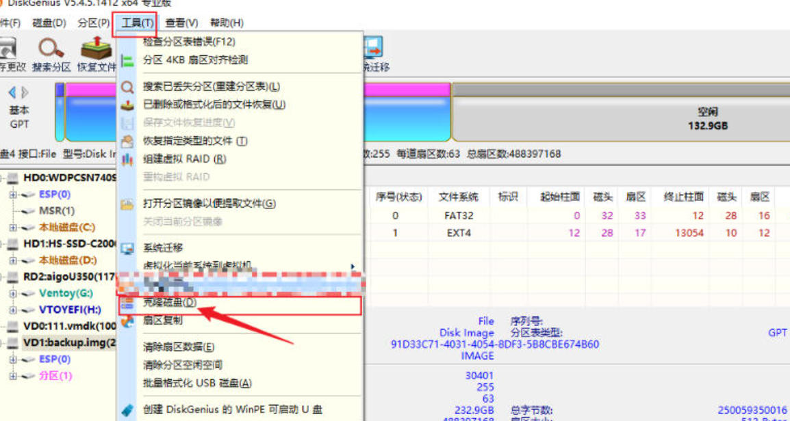The image size is (790, 421).
Task: Expand the Ventoy(G:) tree node
Action: [12, 293]
